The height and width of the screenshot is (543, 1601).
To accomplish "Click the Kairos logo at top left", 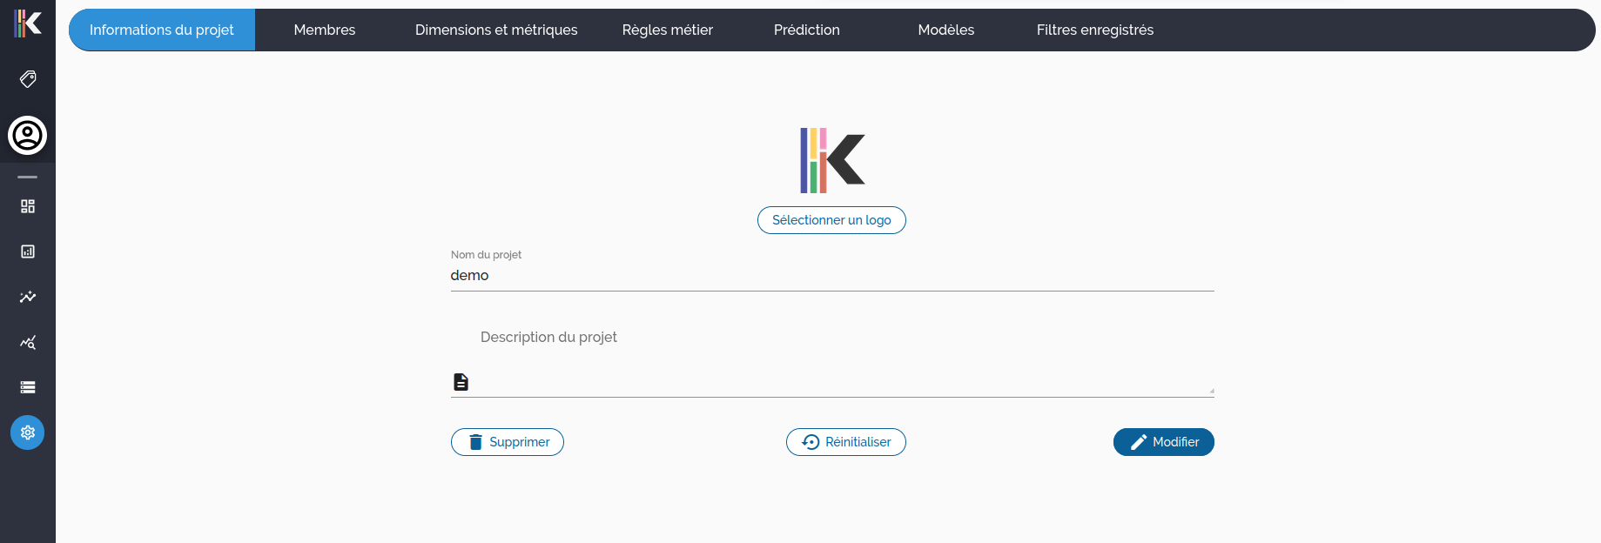I will [x=28, y=23].
